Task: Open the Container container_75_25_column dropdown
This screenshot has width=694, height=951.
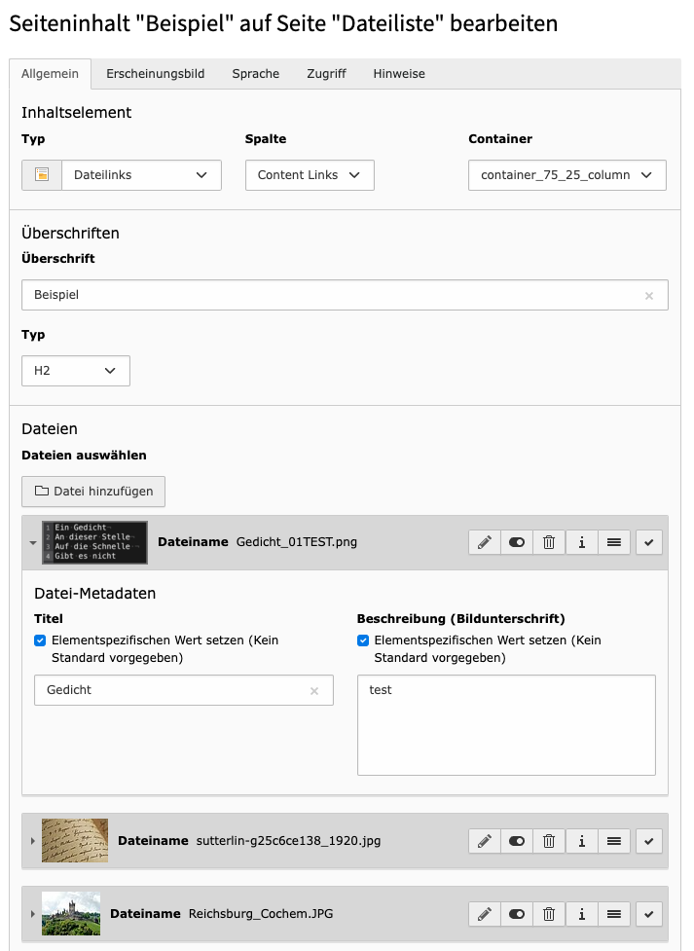Action: point(567,175)
